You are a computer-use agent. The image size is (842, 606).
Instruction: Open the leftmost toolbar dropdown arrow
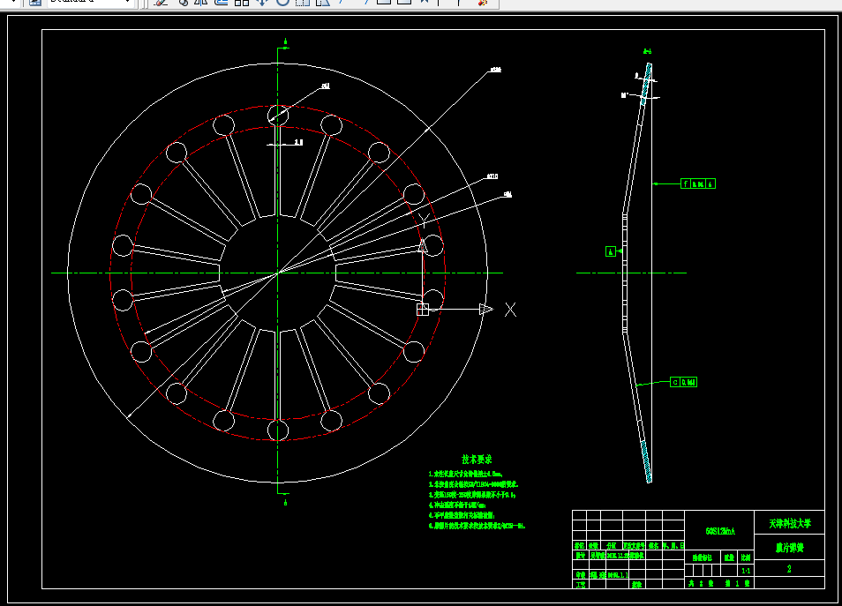pos(12,3)
